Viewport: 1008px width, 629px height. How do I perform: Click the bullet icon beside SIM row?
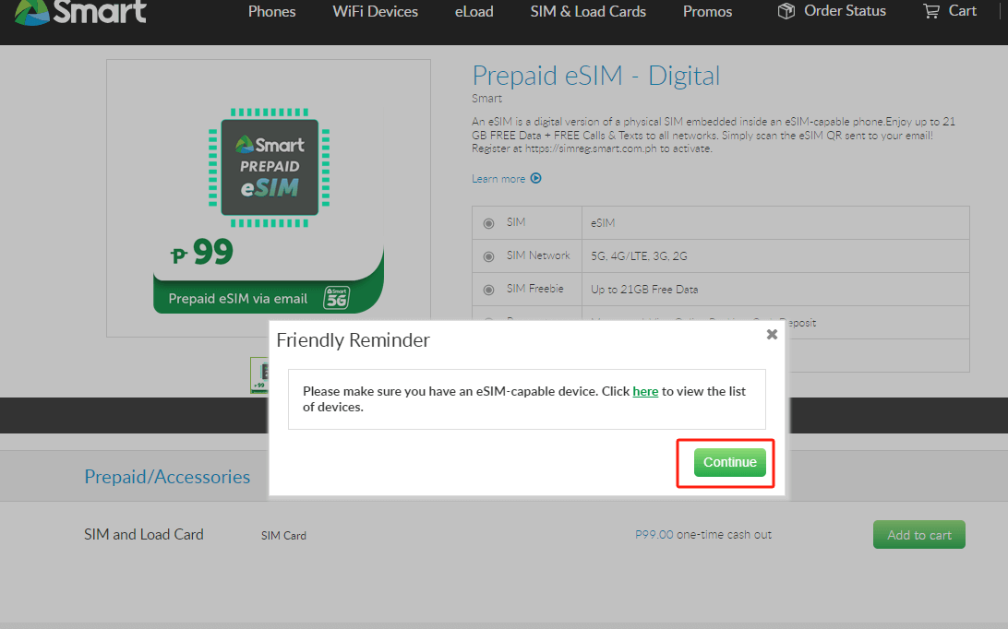coord(488,223)
